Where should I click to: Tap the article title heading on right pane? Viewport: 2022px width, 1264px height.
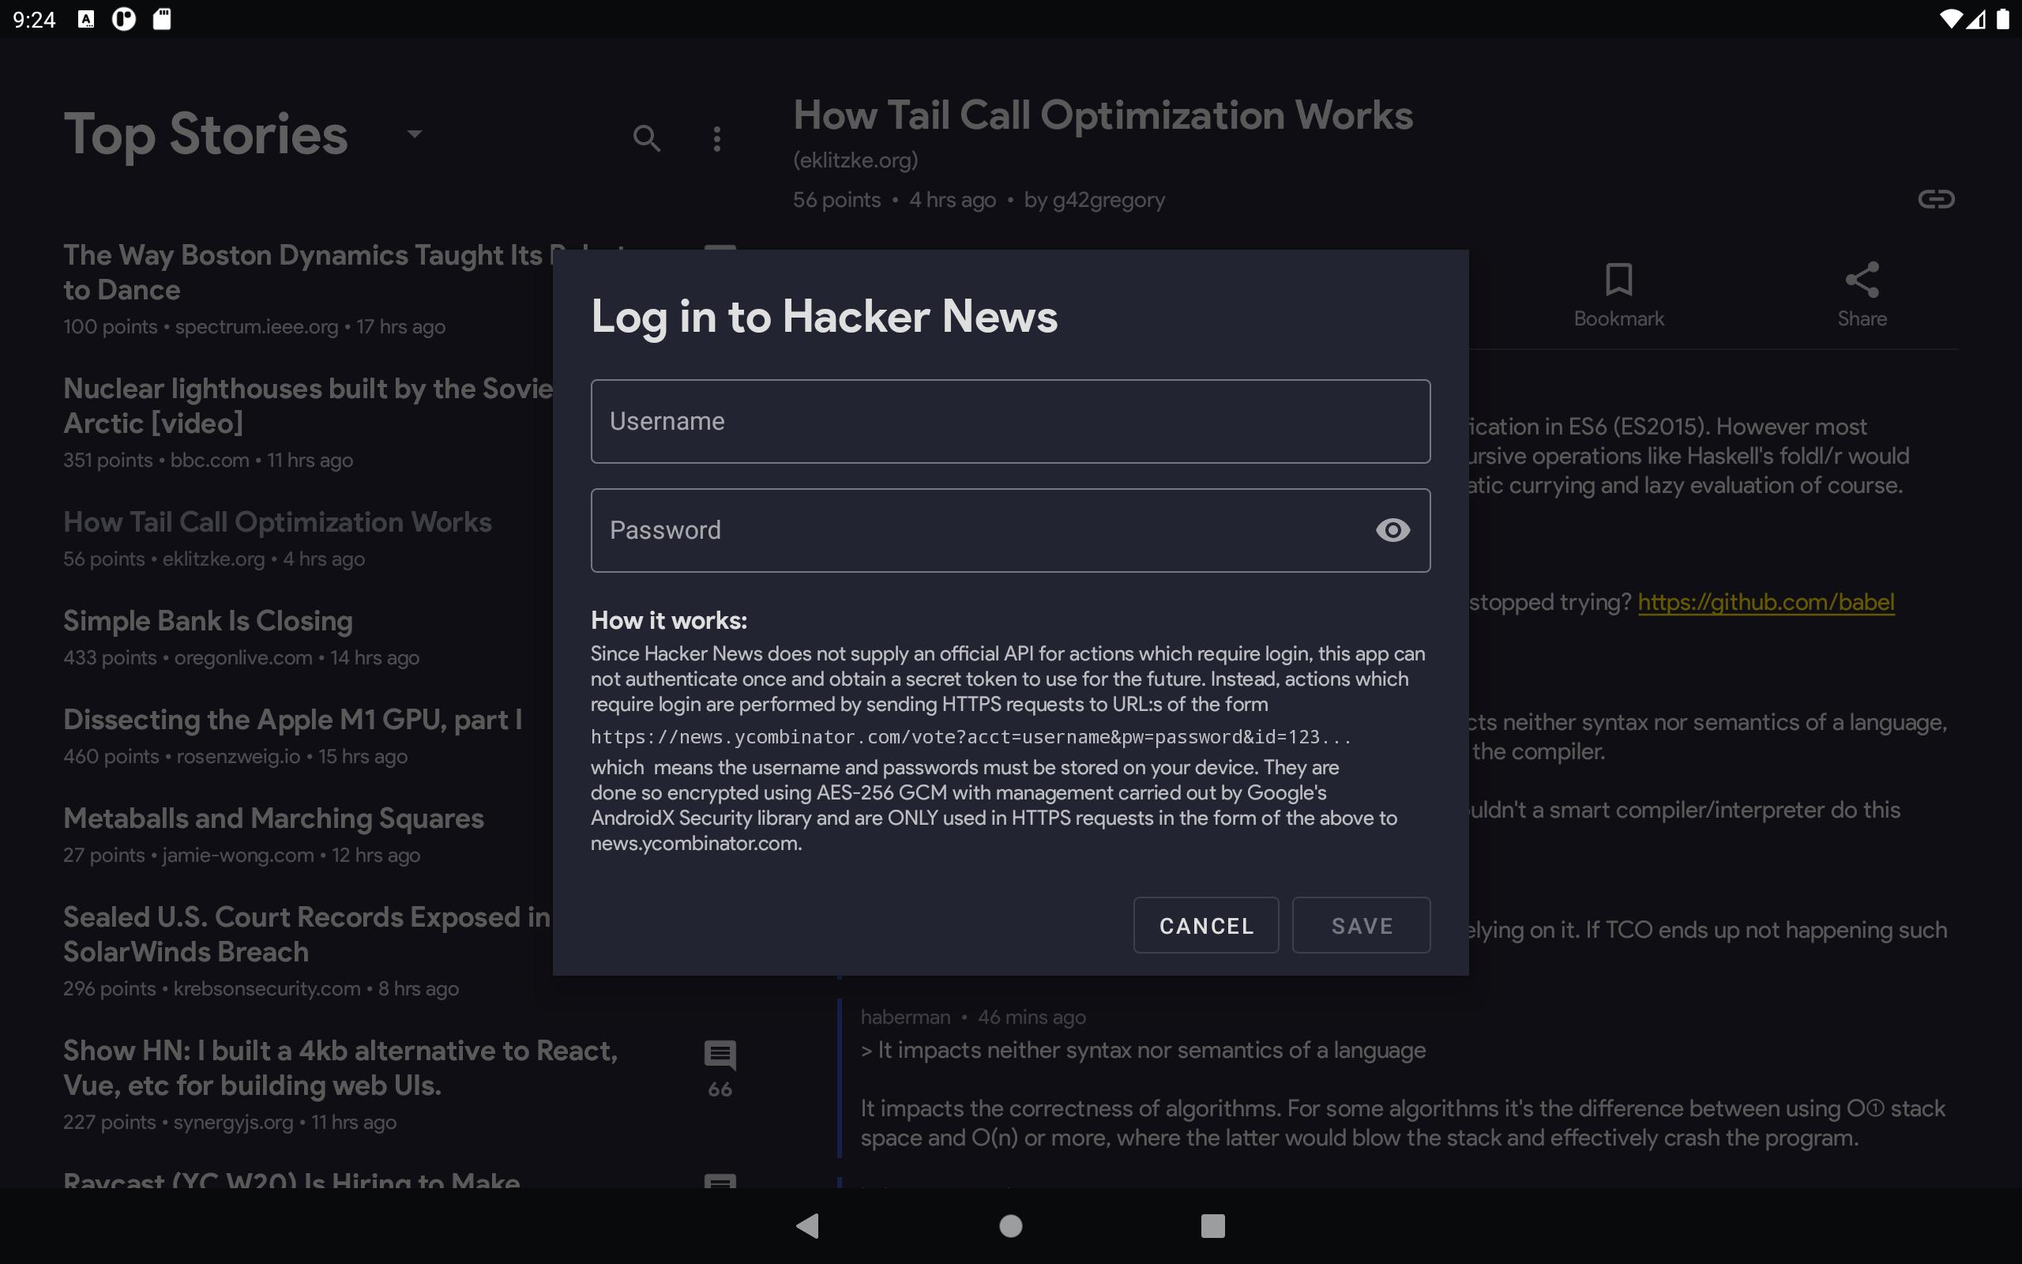[1102, 115]
